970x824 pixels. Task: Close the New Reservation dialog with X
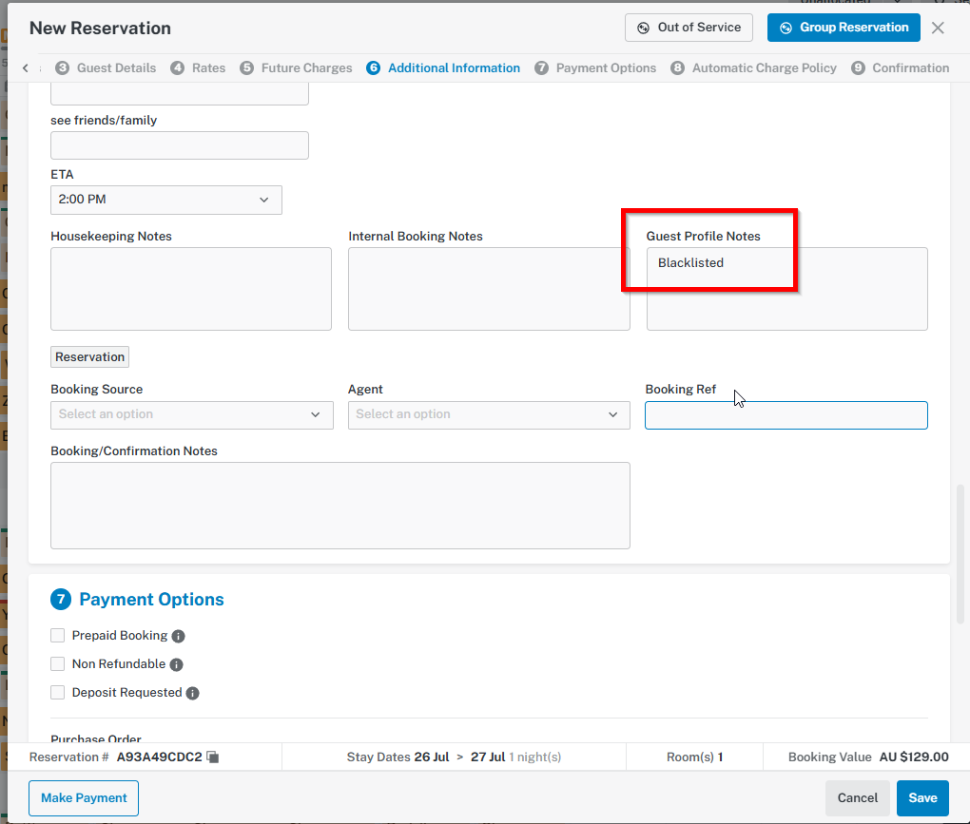pyautogui.click(x=938, y=28)
